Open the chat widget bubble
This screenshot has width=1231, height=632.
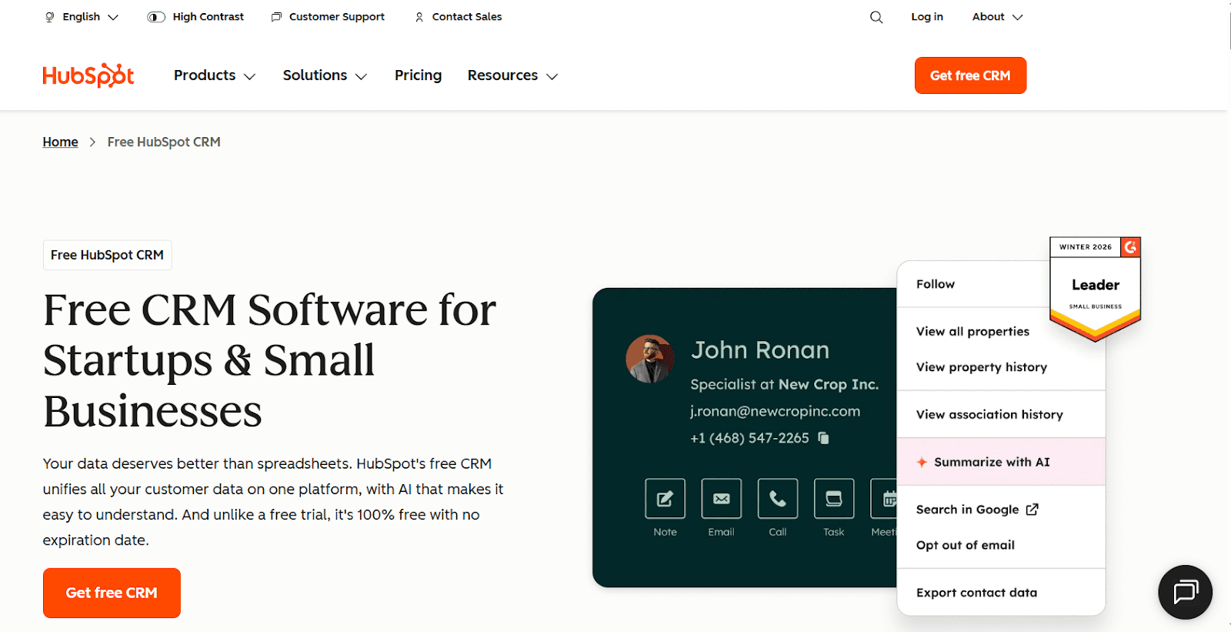pyautogui.click(x=1185, y=592)
